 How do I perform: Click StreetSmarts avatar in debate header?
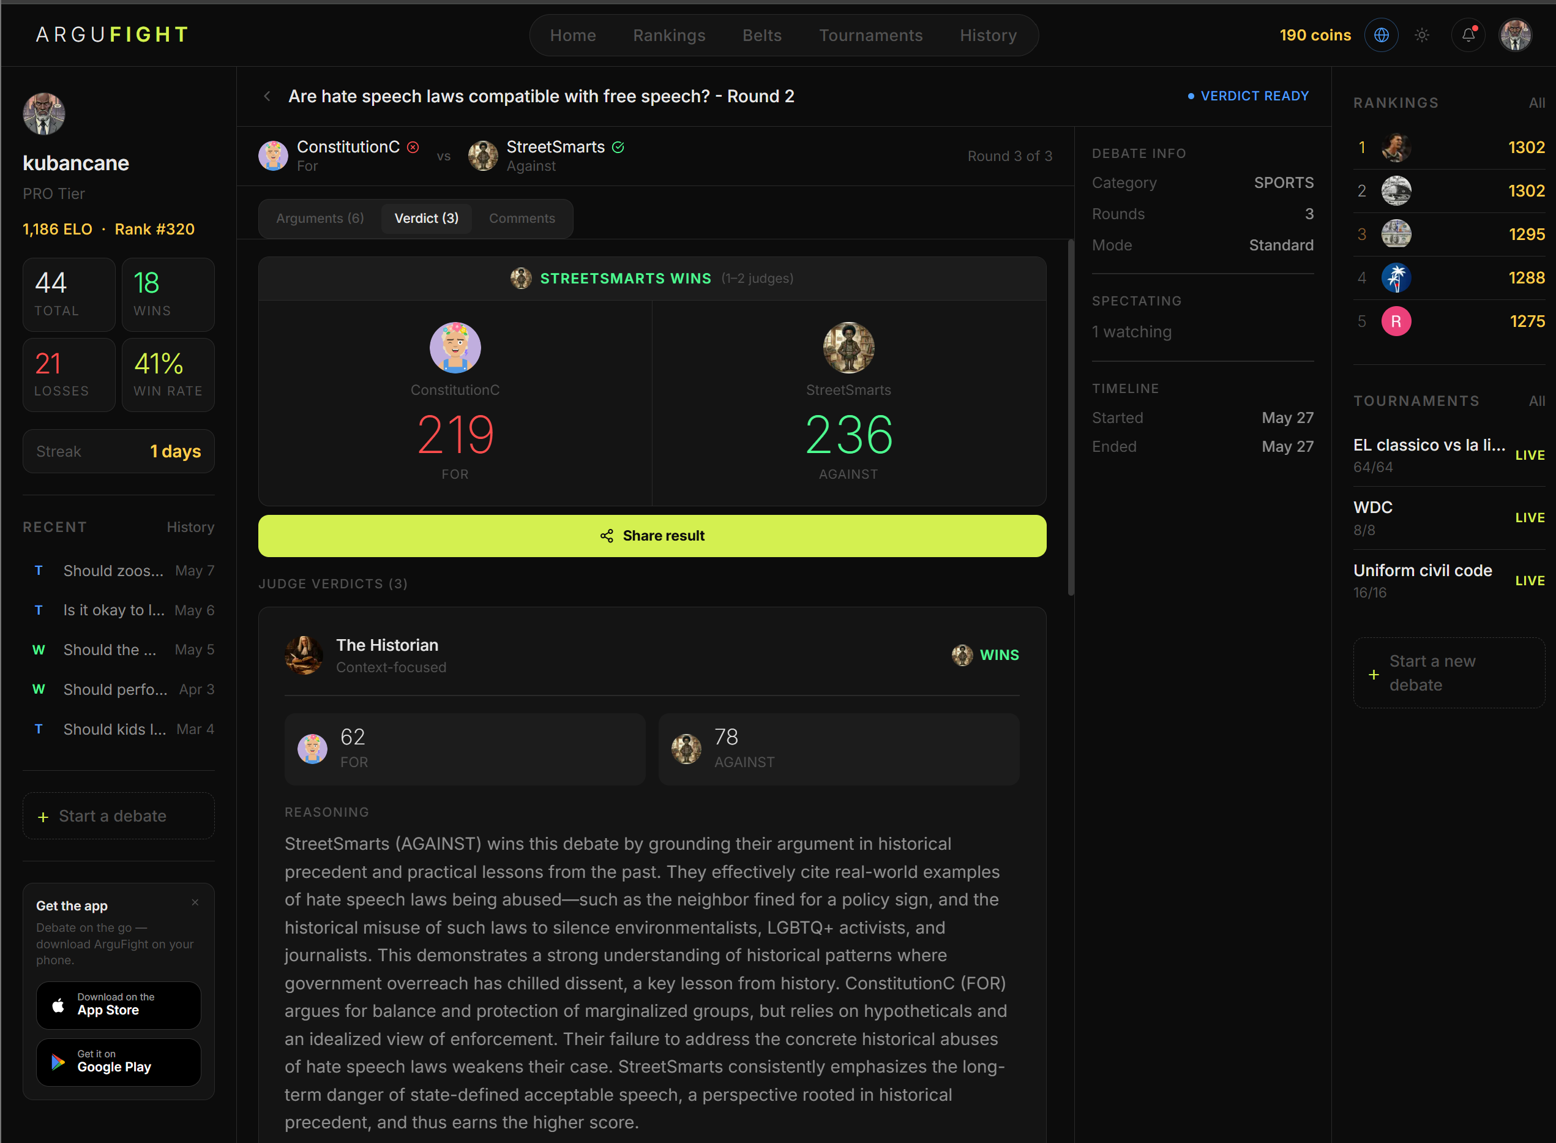coord(483,156)
